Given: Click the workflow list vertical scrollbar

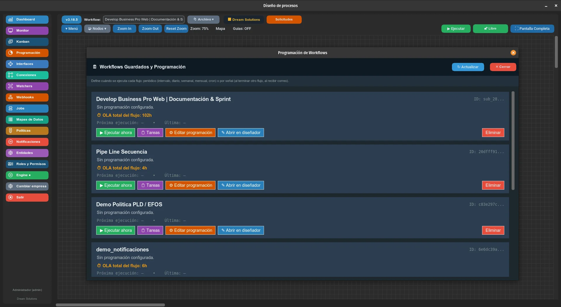Looking at the screenshot, I should click(x=513, y=140).
